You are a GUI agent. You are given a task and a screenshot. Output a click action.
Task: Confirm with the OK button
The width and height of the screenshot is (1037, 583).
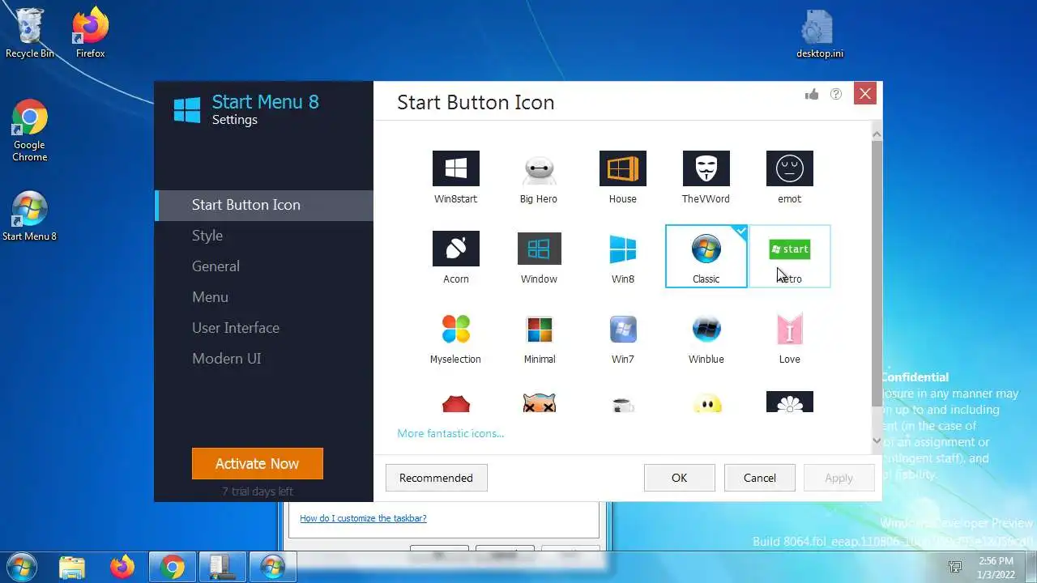[679, 478]
